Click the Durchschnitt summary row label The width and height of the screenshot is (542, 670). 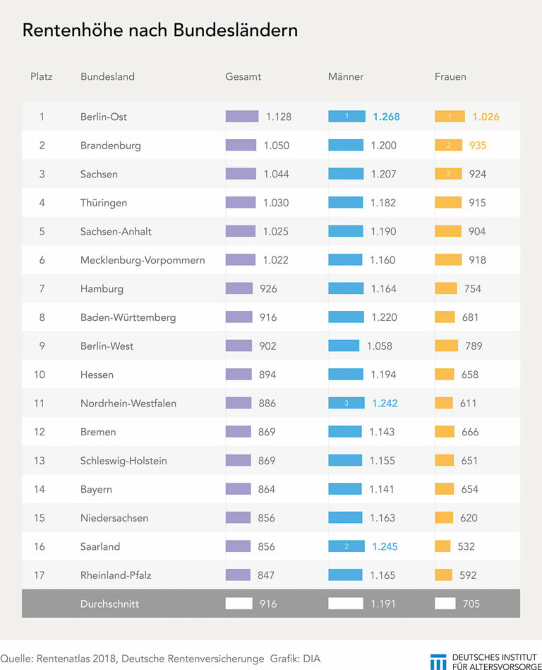[109, 604]
